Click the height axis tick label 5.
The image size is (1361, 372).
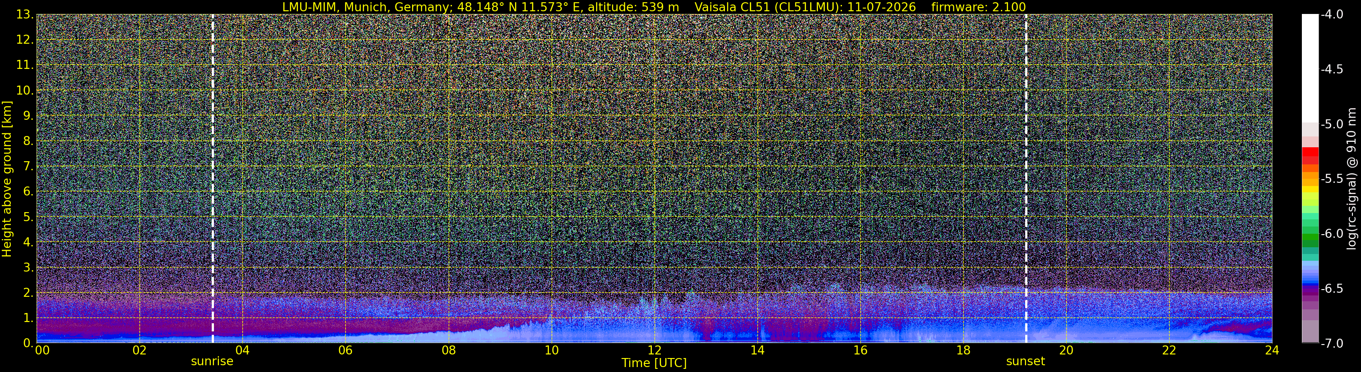coord(28,217)
